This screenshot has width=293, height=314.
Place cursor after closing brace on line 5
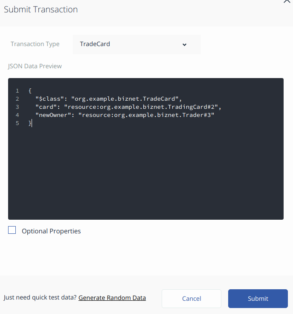[32, 123]
